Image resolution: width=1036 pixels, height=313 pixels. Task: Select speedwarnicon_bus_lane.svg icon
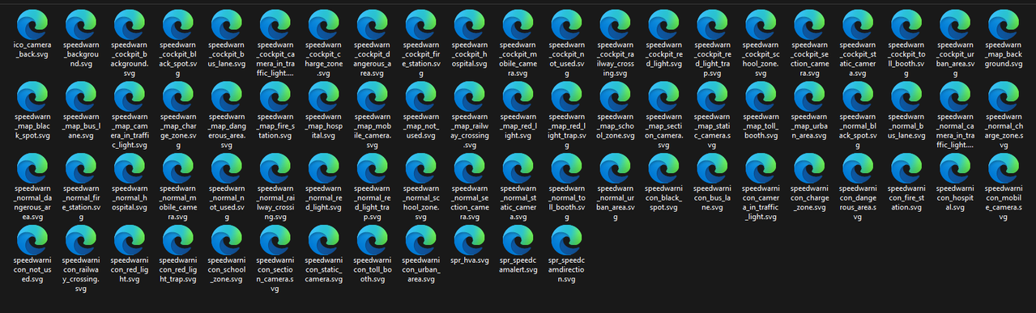[713, 168]
